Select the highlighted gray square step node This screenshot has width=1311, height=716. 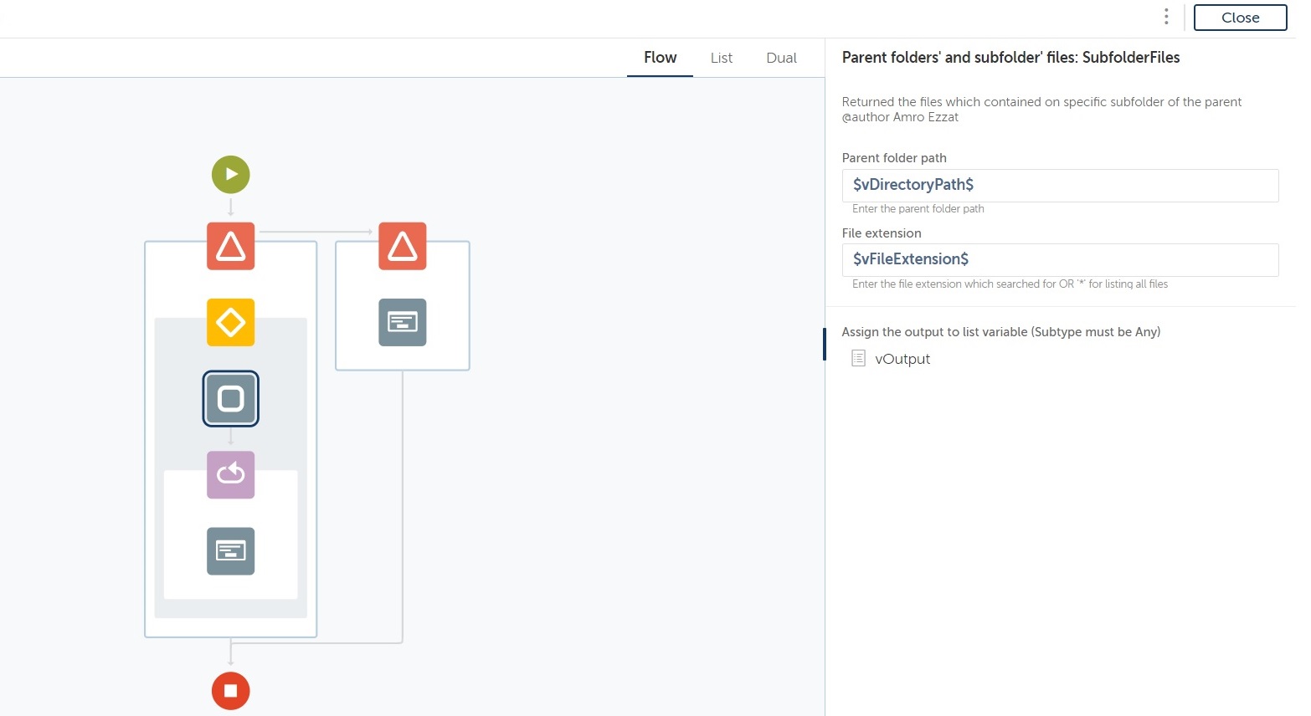(x=231, y=399)
